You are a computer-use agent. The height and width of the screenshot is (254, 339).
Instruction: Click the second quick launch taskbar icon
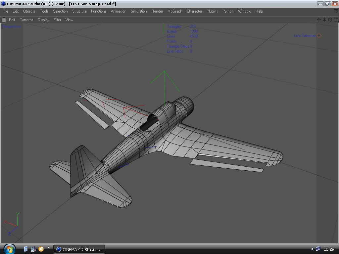click(x=33, y=249)
